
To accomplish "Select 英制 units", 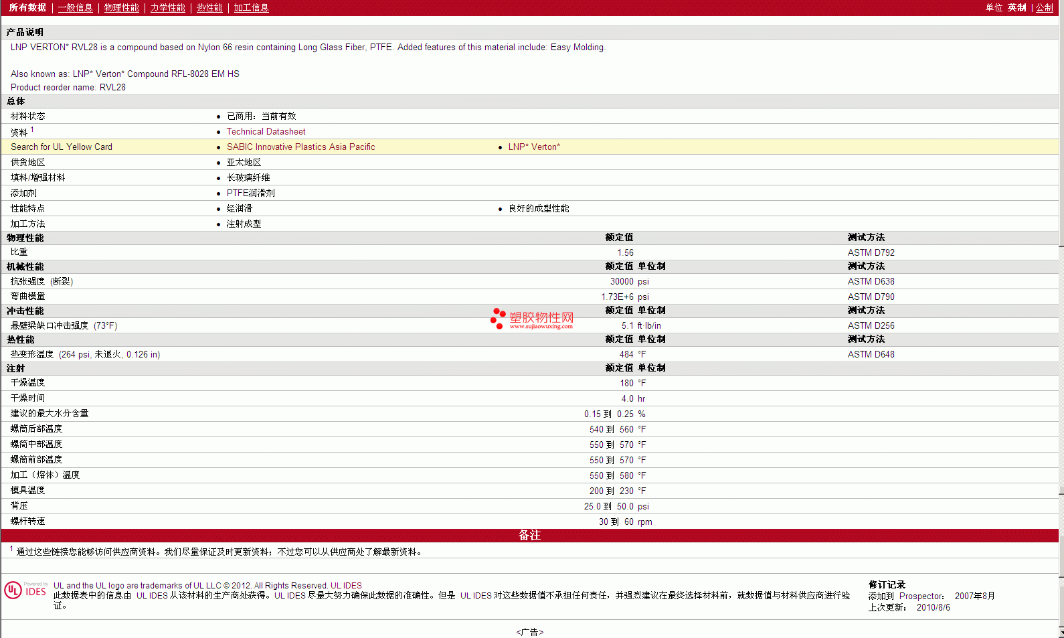I will (1017, 7).
